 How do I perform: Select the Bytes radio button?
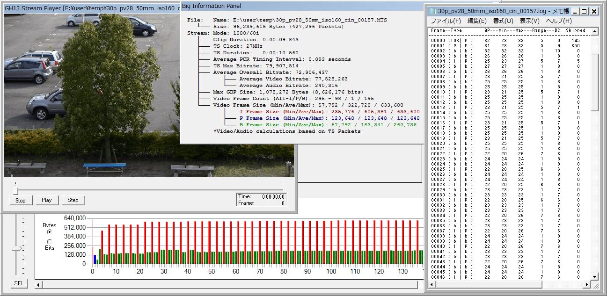coord(50,232)
